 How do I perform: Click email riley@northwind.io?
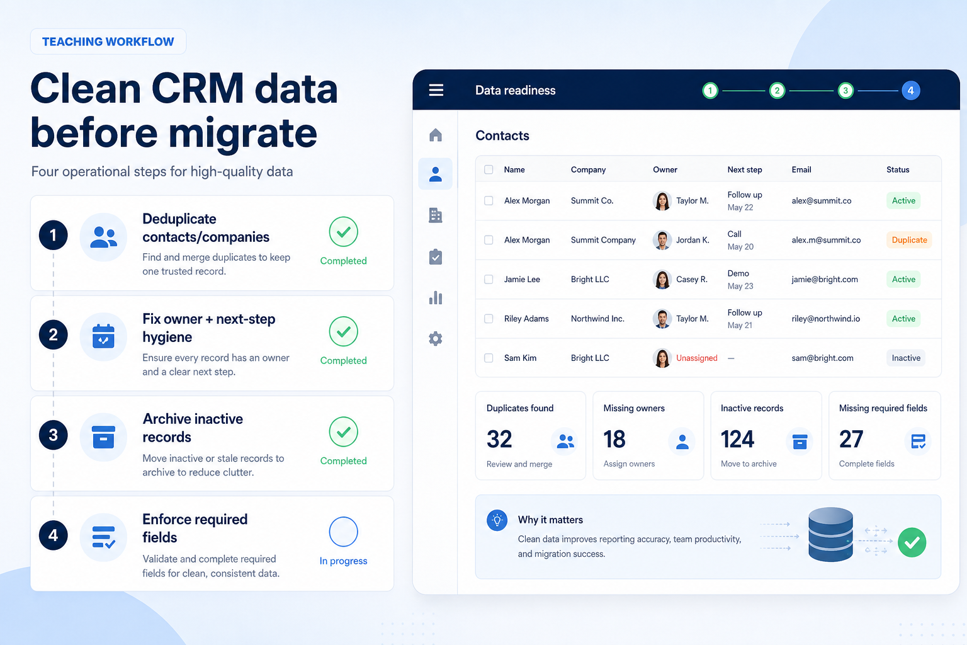point(825,319)
